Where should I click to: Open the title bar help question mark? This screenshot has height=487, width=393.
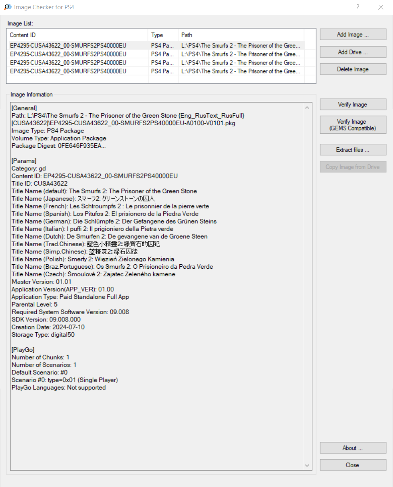358,7
